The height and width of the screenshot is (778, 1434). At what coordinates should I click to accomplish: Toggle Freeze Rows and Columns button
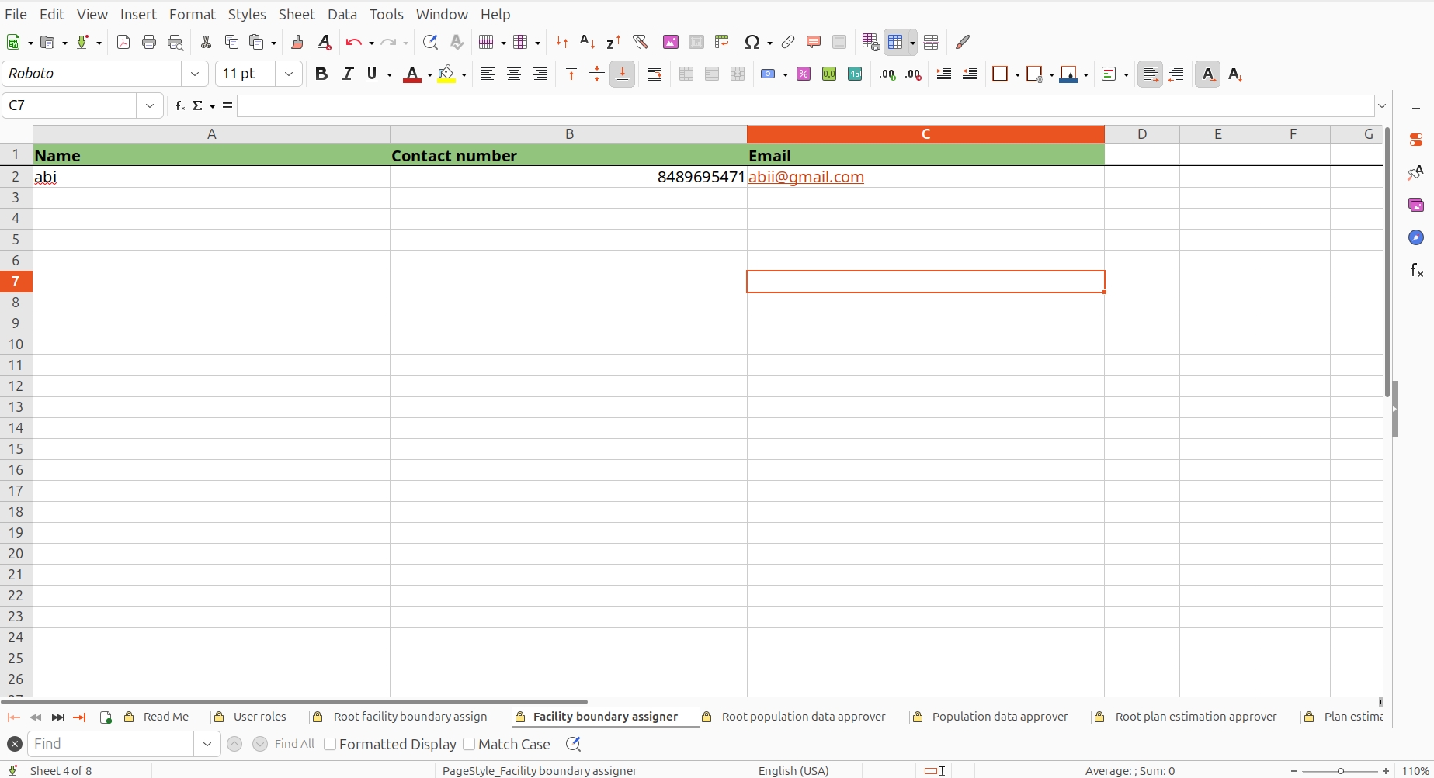(x=895, y=43)
